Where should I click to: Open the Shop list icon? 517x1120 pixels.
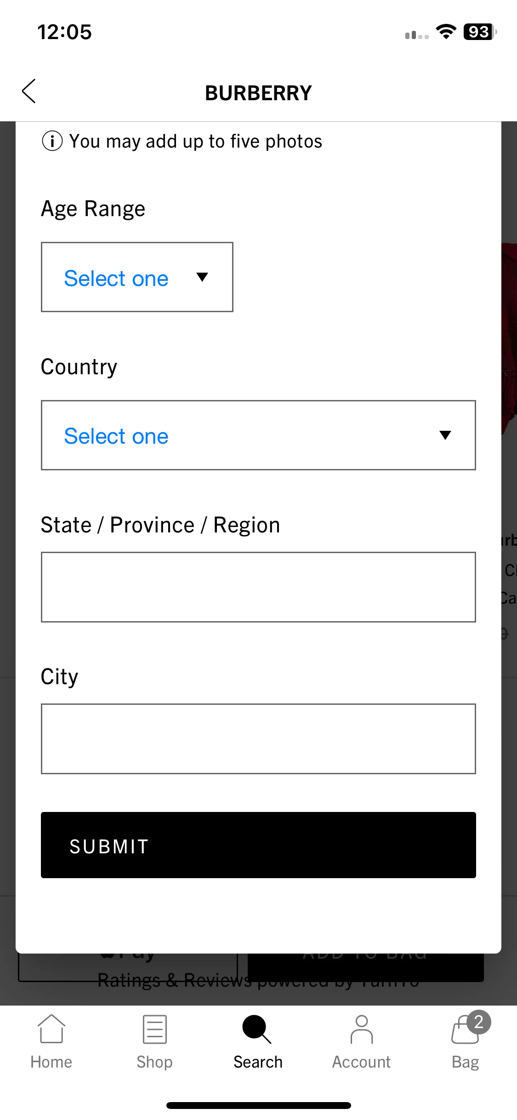154,1029
